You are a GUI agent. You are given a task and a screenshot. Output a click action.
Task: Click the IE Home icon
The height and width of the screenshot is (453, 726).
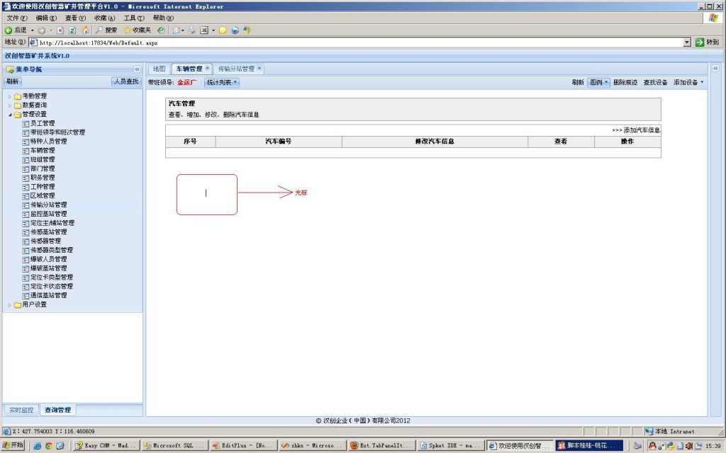[85, 30]
